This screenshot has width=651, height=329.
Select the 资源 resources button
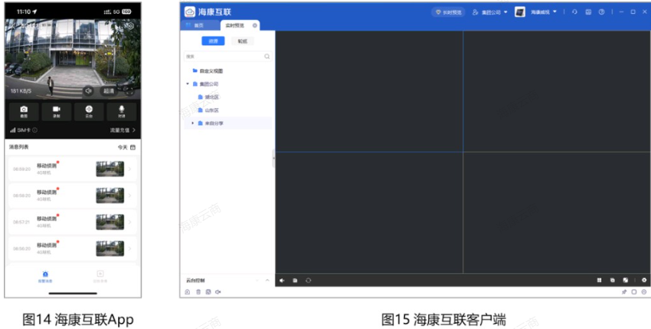pyautogui.click(x=213, y=41)
